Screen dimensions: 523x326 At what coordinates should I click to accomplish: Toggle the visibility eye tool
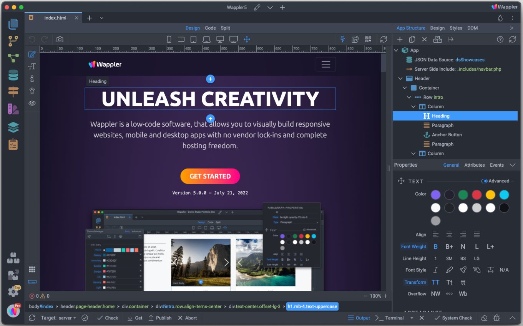point(32,103)
